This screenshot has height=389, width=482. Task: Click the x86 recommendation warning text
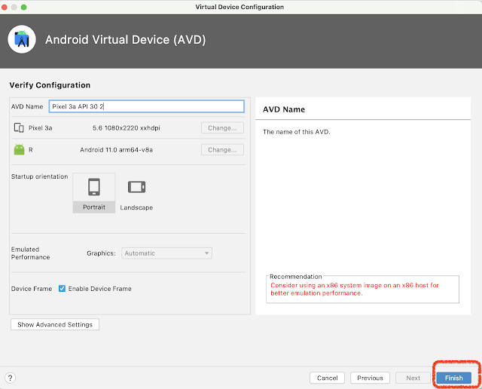click(355, 289)
